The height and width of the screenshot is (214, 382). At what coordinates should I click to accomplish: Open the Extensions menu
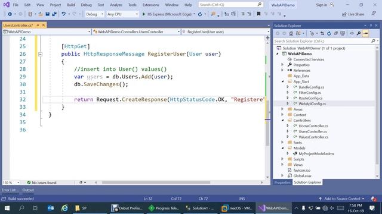151,5
